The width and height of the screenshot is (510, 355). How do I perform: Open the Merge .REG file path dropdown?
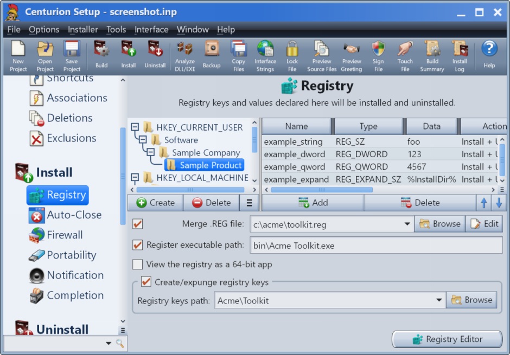(x=407, y=224)
